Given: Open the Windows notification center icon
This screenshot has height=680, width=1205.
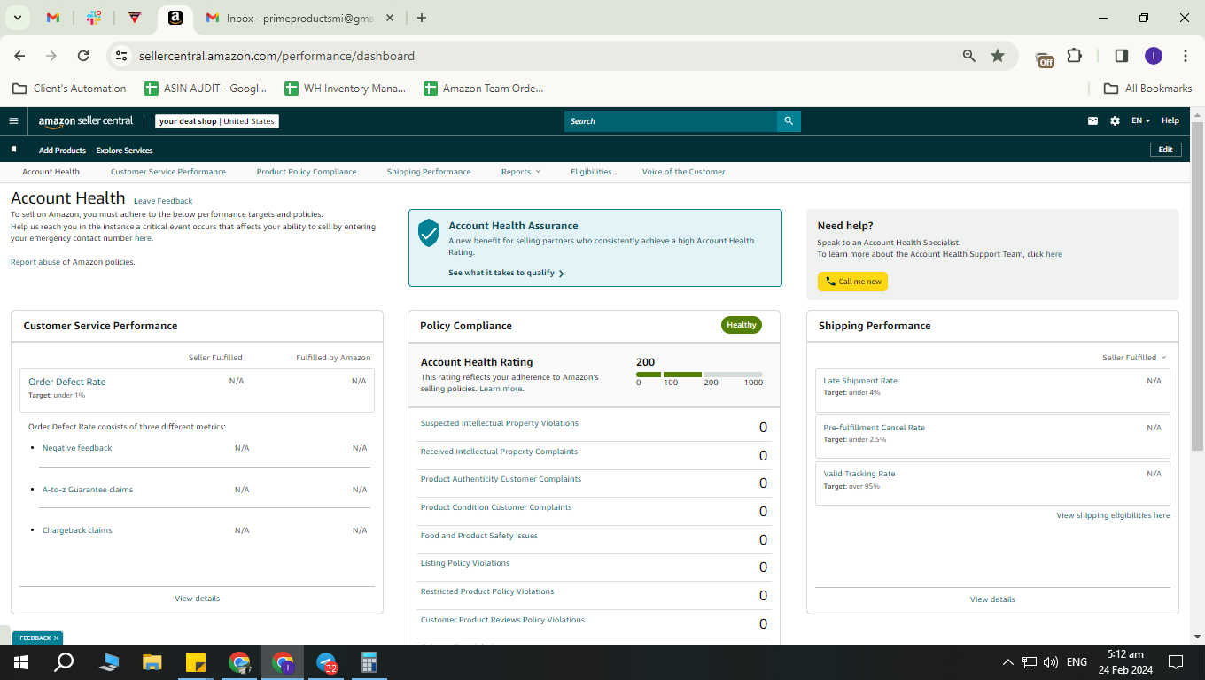Looking at the screenshot, I should click(1176, 662).
